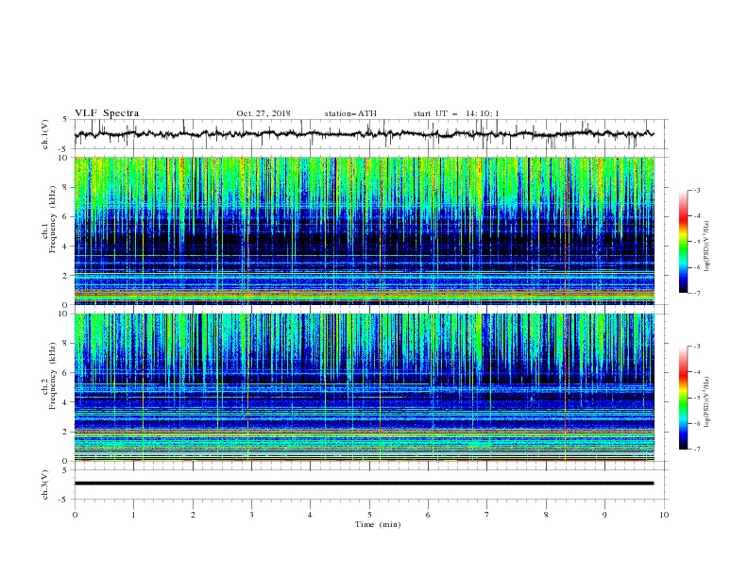Click the "ch.1(V)" waveform axis label

tap(45, 134)
